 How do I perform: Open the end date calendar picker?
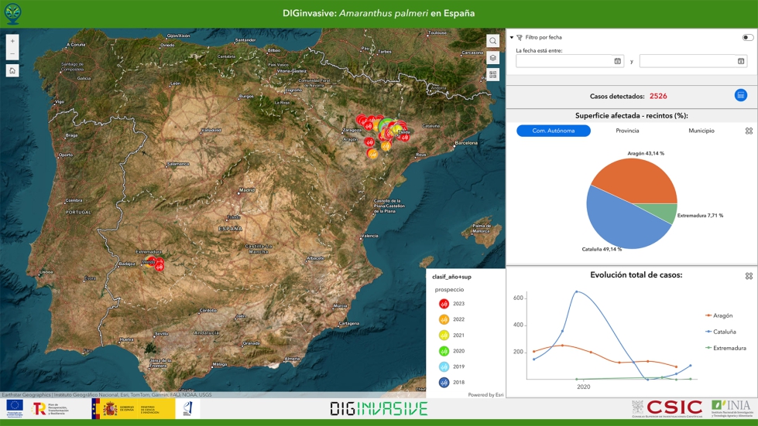(741, 61)
